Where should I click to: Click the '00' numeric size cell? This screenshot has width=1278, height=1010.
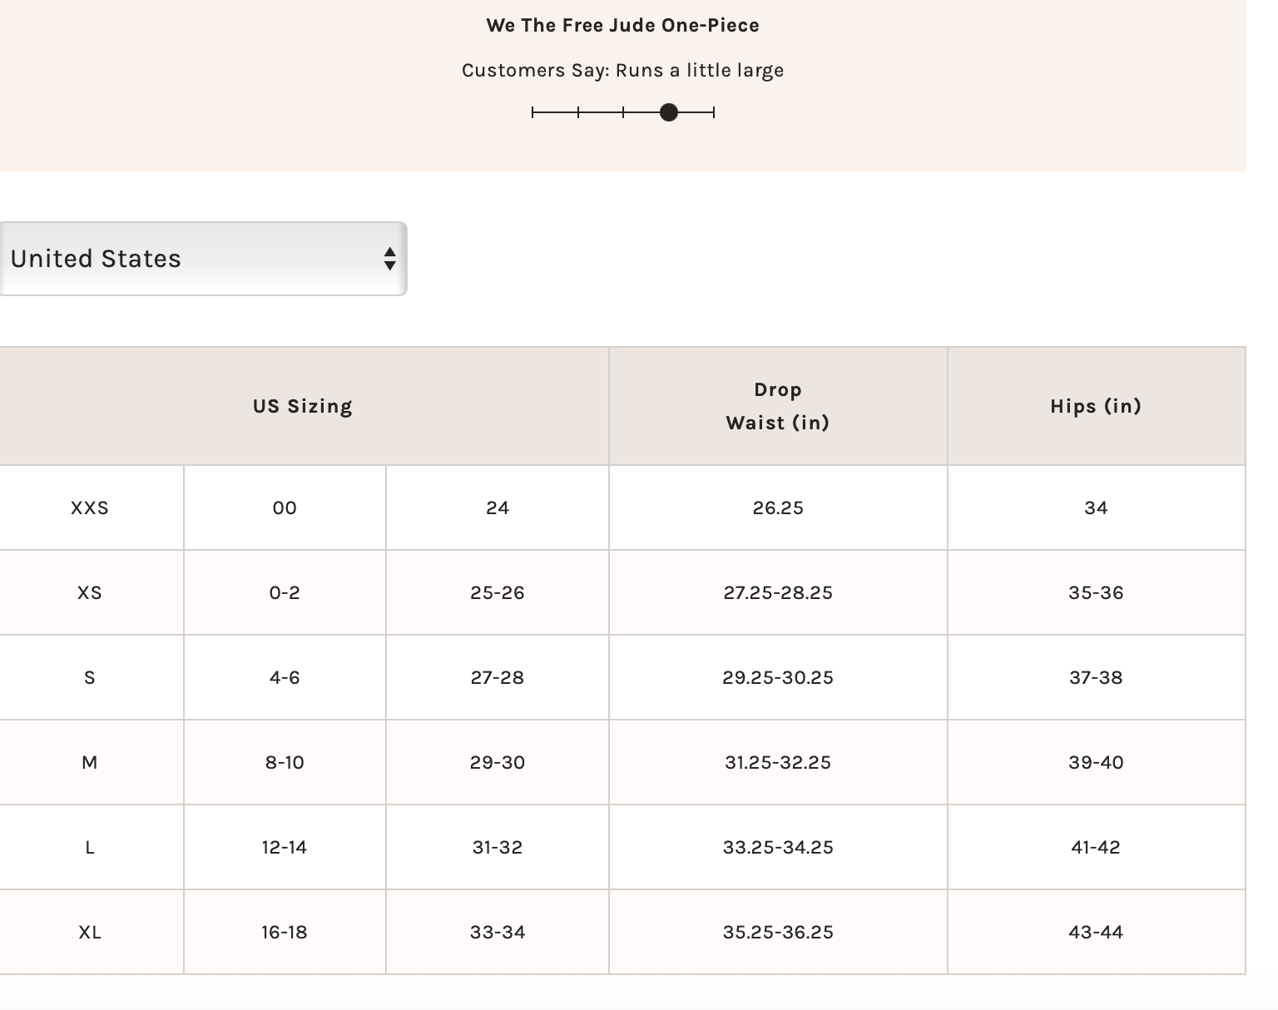285,507
